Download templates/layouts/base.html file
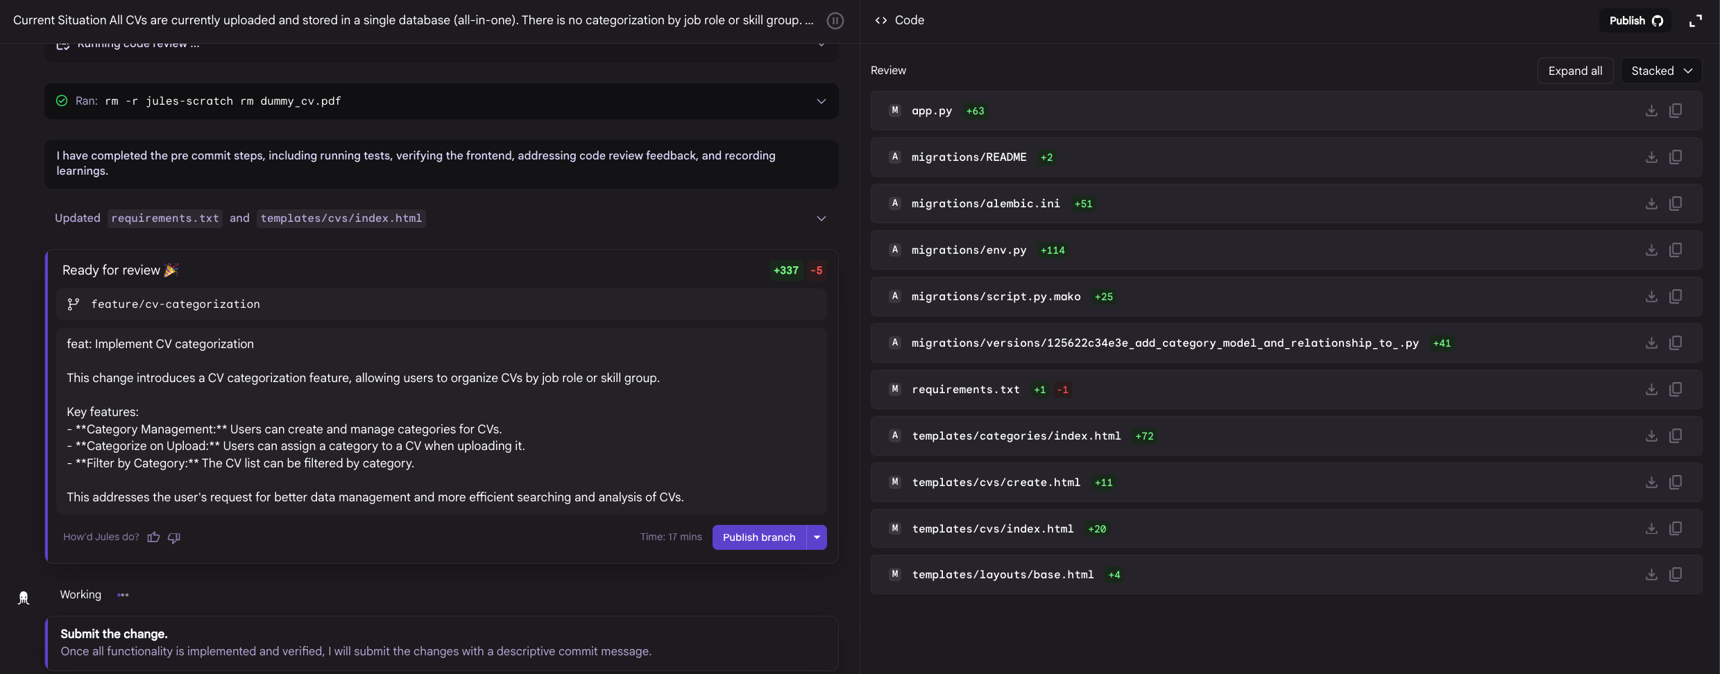Image resolution: width=1720 pixels, height=674 pixels. 1651,575
